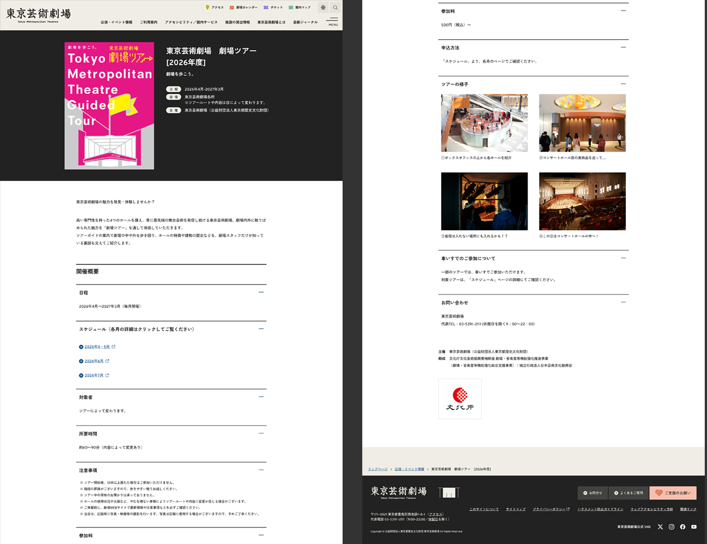Screen dimensions: 707x544
Task: Click the external-link icon beside 2026年4・5月
Action: point(114,347)
